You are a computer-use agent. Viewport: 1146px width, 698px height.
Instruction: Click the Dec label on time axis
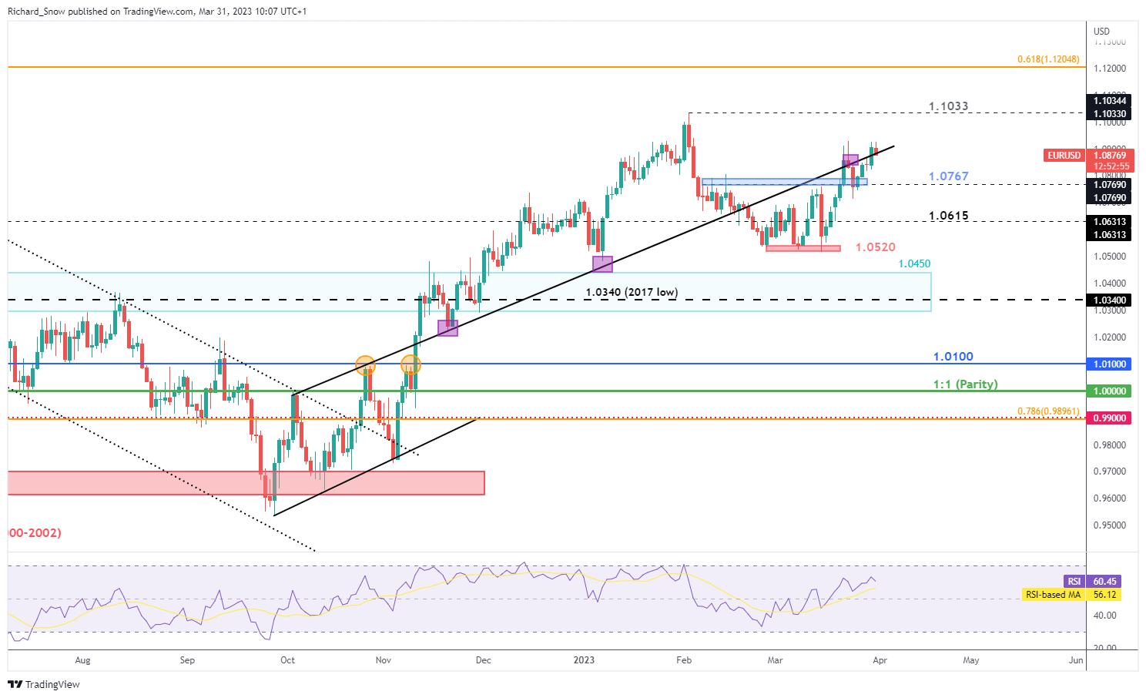point(483,660)
